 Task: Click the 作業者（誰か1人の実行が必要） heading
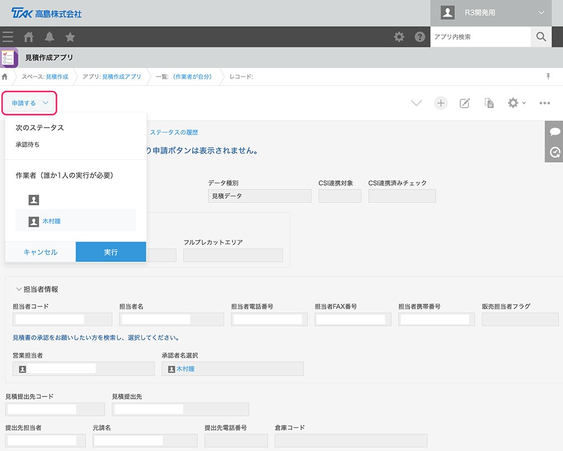[x=65, y=175]
